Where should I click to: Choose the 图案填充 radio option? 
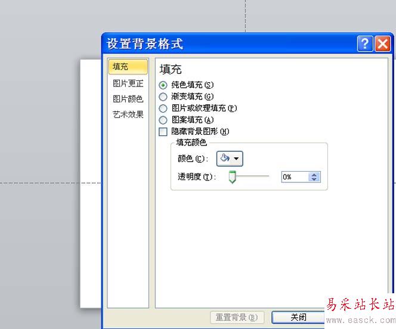pyautogui.click(x=163, y=120)
